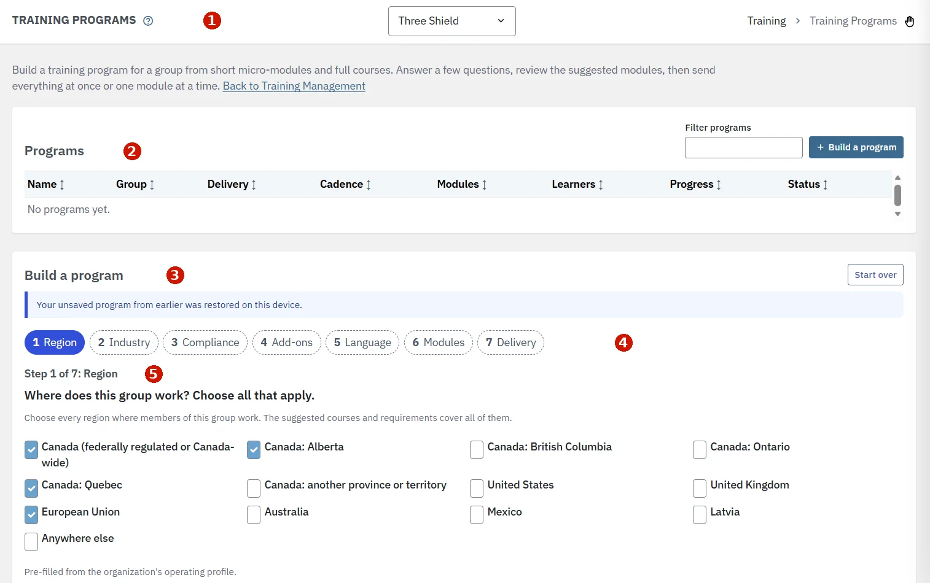Uncheck Canada federally regulated checkbox
This screenshot has height=583, width=930.
31,450
